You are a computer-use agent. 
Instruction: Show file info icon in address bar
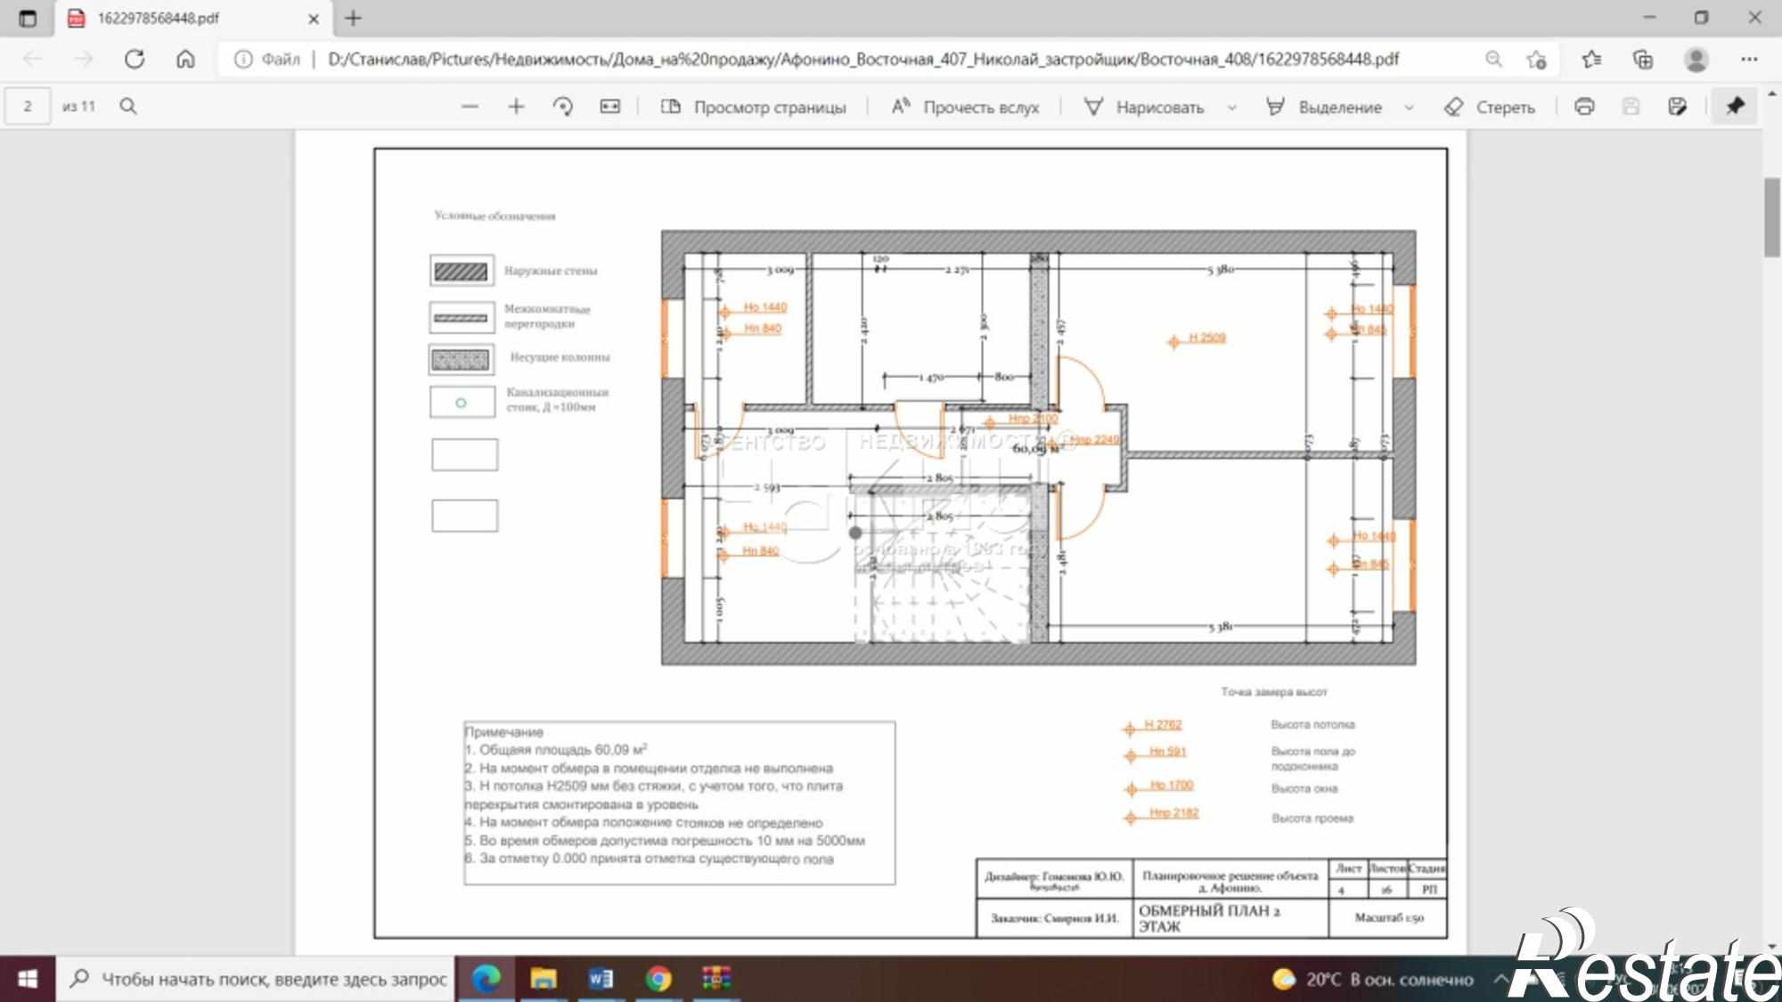click(242, 59)
